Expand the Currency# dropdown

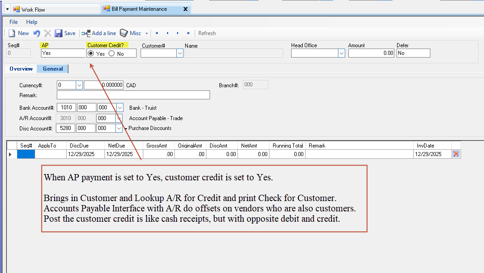(79, 85)
